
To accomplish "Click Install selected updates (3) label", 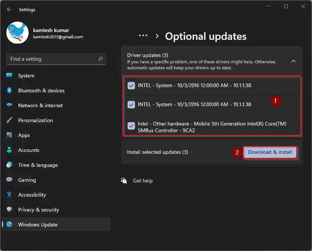I will tap(158, 152).
